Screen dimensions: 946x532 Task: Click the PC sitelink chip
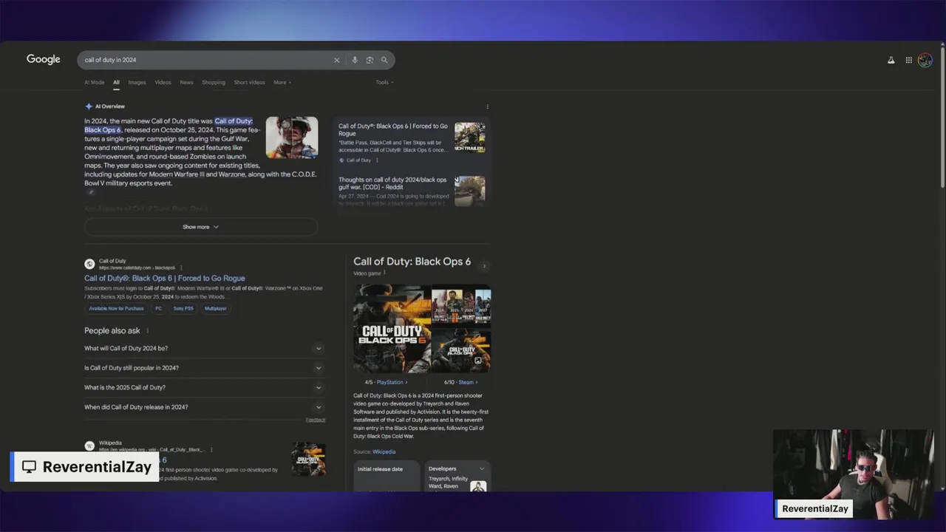pyautogui.click(x=158, y=308)
